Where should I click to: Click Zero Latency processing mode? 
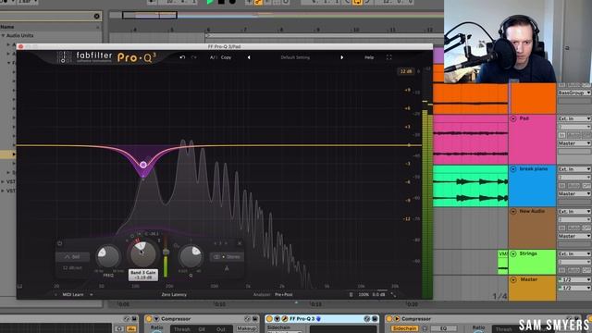(174, 294)
